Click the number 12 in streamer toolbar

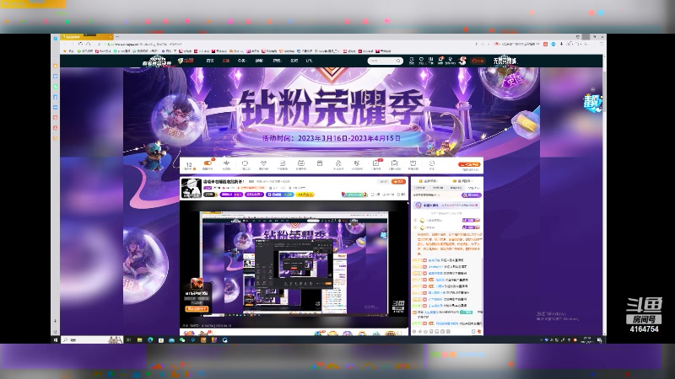(188, 164)
